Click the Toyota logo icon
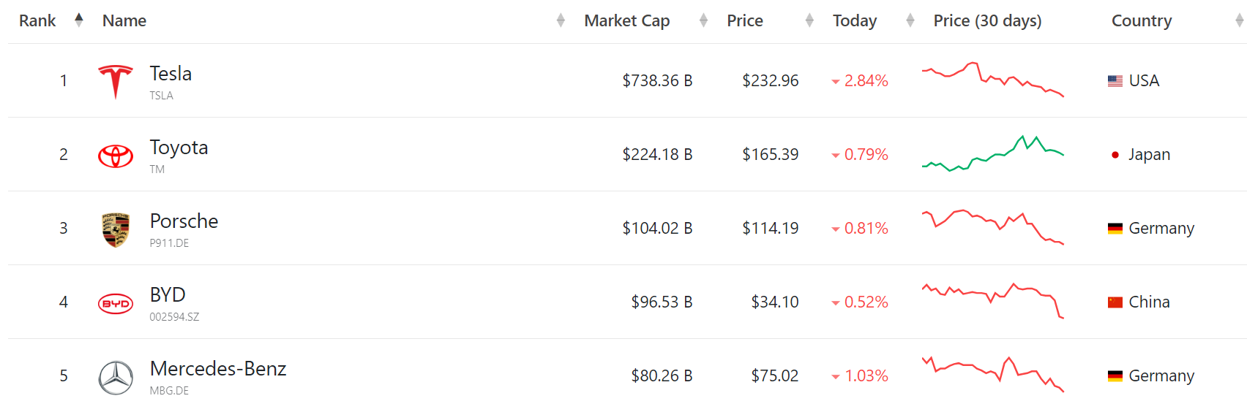This screenshot has width=1247, height=412. pos(116,156)
